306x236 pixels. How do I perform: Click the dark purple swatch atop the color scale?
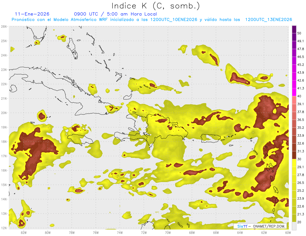coord(294,30)
